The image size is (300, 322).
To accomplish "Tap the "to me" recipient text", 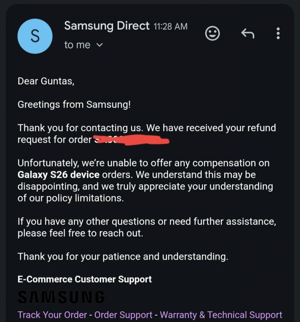I will [x=77, y=45].
